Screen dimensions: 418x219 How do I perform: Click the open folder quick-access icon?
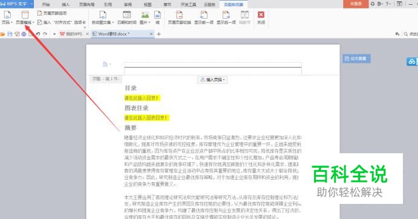[2, 34]
